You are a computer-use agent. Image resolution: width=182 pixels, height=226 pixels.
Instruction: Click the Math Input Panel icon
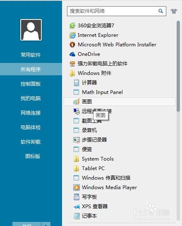coord(76,92)
